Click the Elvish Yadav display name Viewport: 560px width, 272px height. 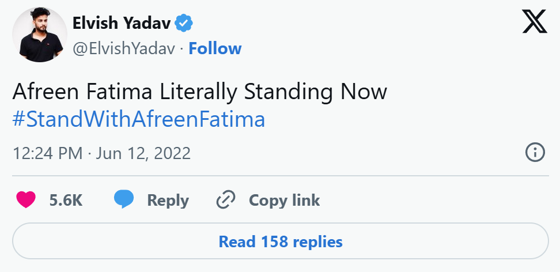click(122, 24)
